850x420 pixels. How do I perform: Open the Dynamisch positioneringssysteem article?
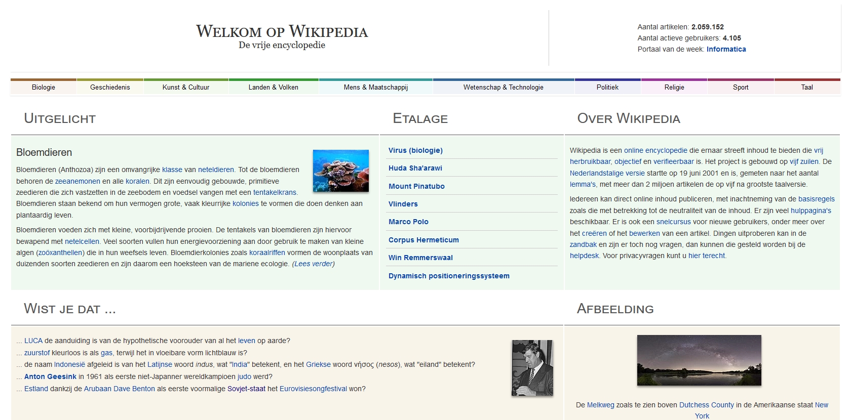pyautogui.click(x=449, y=276)
